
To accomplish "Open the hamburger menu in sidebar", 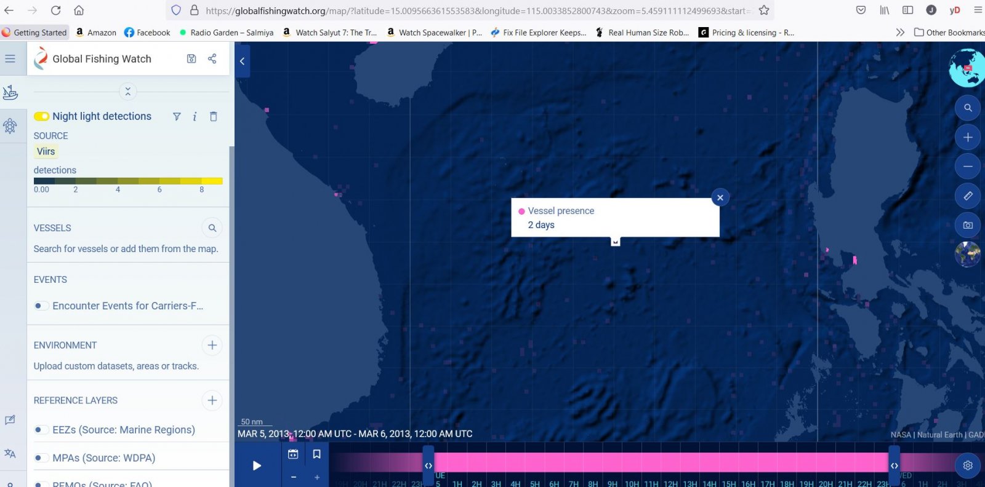I will click(10, 58).
